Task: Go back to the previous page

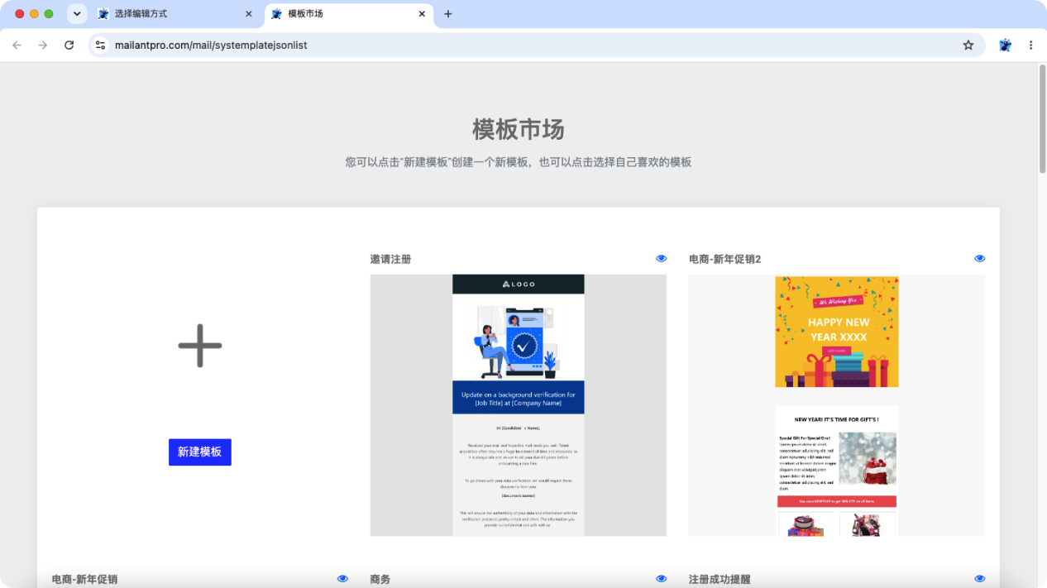Action: coord(17,45)
